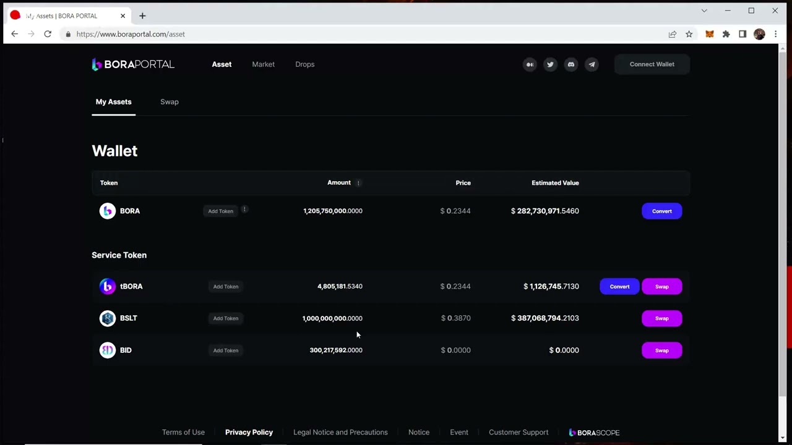Click the BSLT price $0.3870
Screen dimensions: 792x445
tap(456, 318)
